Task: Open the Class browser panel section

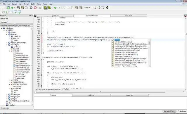Action: click(17, 108)
